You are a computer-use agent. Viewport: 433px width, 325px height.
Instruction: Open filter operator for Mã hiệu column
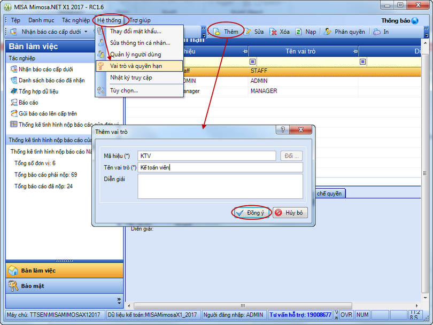pyautogui.click(x=252, y=61)
